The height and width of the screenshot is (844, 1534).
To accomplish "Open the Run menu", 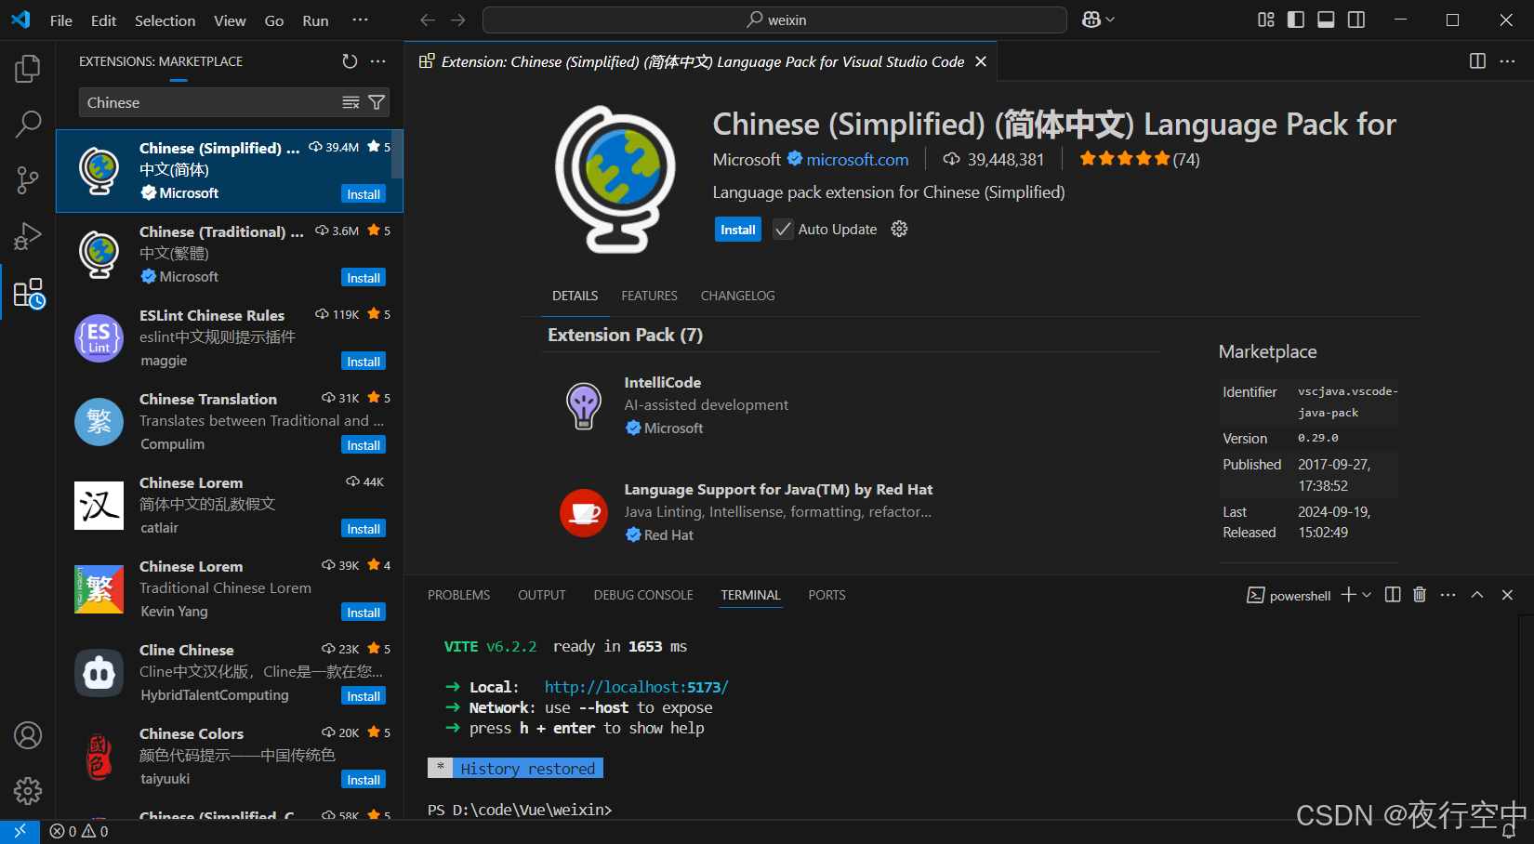I will point(315,20).
